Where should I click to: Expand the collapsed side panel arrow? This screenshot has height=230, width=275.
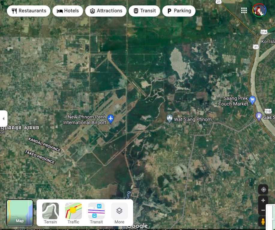[4, 118]
